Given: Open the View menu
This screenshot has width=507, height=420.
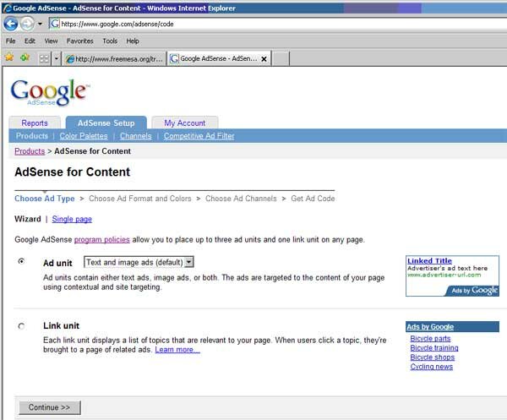Looking at the screenshot, I should coord(51,41).
